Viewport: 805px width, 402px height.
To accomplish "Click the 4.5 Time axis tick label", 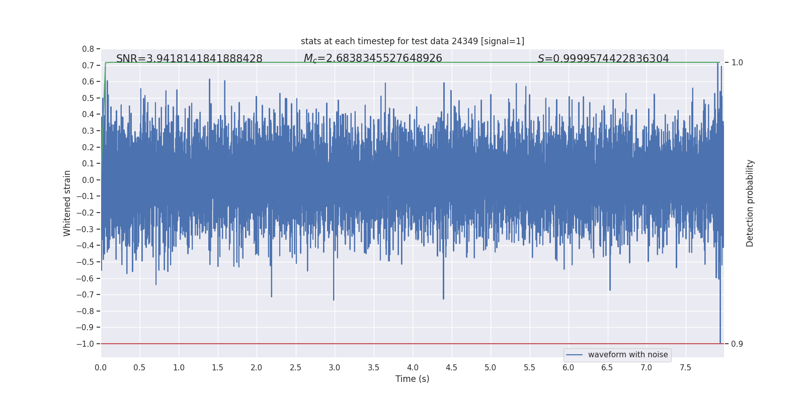I will point(452,367).
